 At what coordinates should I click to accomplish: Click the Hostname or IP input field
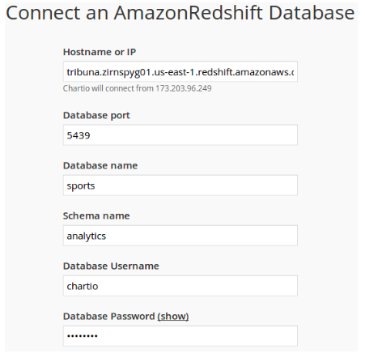[x=180, y=71]
